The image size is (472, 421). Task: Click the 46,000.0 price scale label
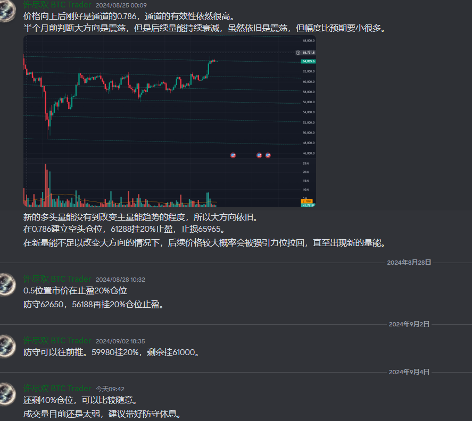[x=310, y=153]
